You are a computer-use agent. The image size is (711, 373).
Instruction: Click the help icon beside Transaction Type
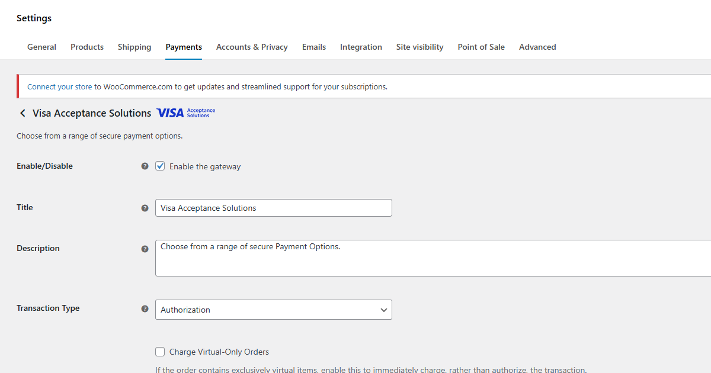145,308
